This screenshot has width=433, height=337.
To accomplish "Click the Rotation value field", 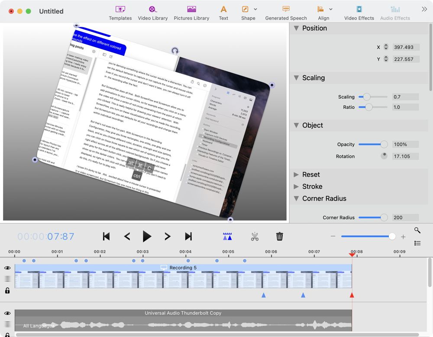I will click(x=405, y=156).
